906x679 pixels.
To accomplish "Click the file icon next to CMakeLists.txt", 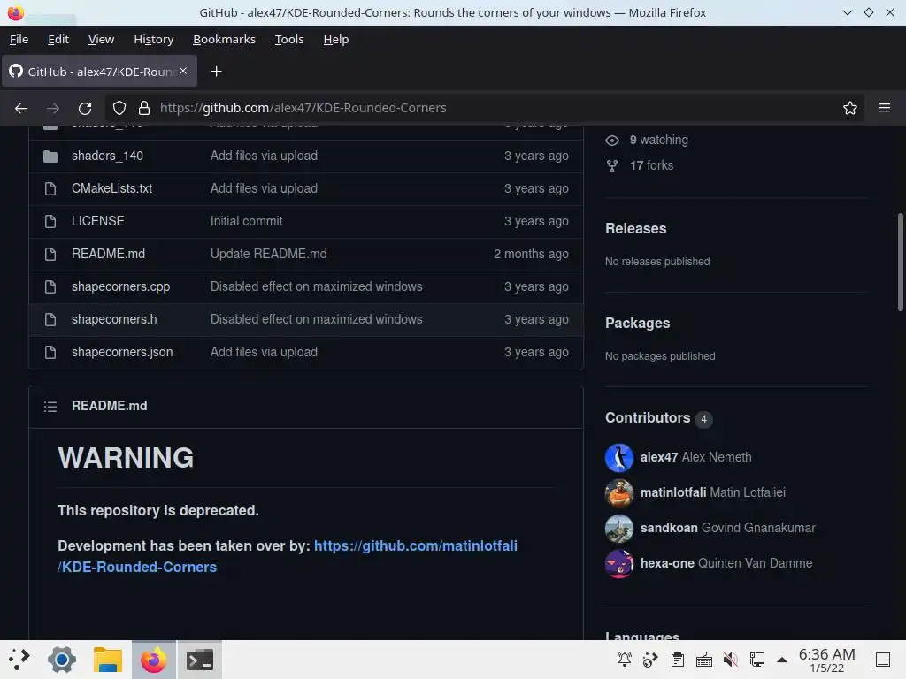I will [50, 189].
